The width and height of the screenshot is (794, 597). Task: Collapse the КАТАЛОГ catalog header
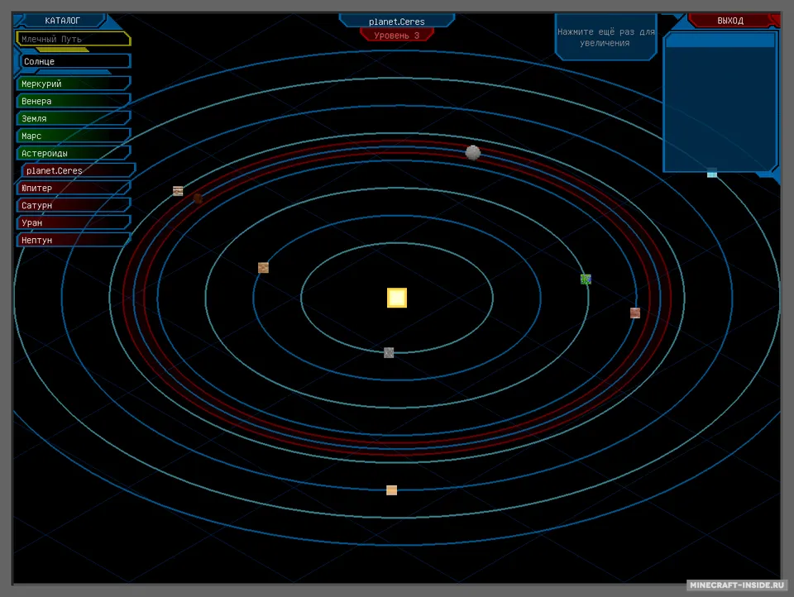click(x=62, y=21)
